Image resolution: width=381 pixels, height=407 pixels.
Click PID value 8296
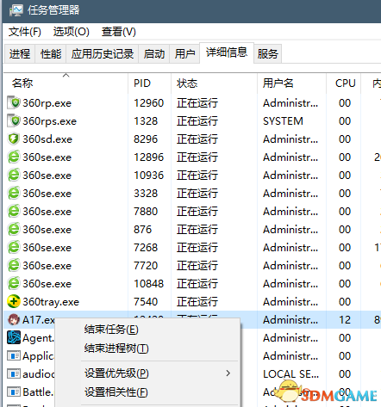[146, 139]
